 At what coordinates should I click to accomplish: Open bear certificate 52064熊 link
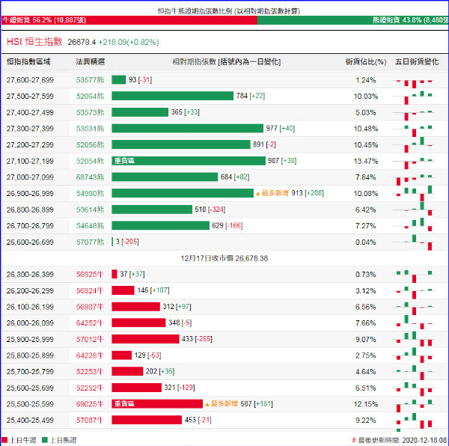[x=90, y=97]
